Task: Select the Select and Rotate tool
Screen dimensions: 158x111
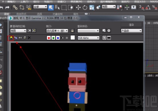Action: tap(85, 7)
